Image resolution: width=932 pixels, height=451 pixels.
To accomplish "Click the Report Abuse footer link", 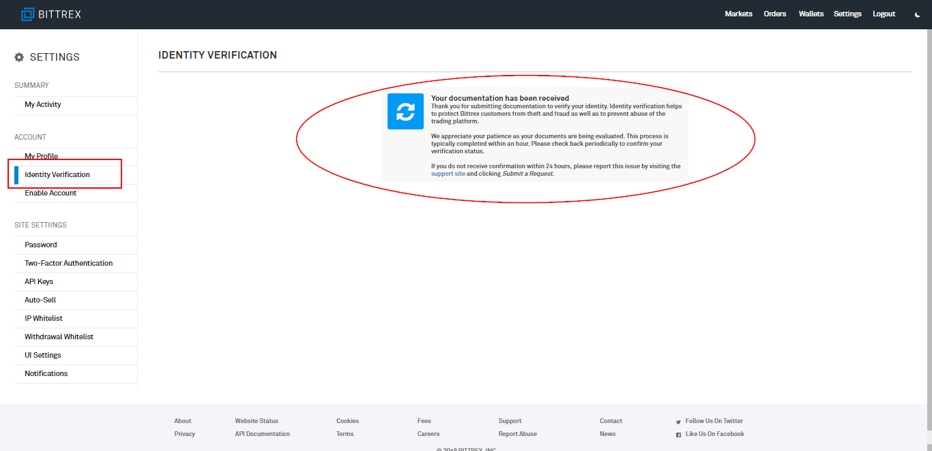I will pyautogui.click(x=517, y=434).
